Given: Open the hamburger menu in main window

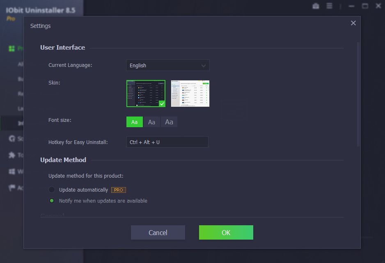Looking at the screenshot, I should (329, 6).
